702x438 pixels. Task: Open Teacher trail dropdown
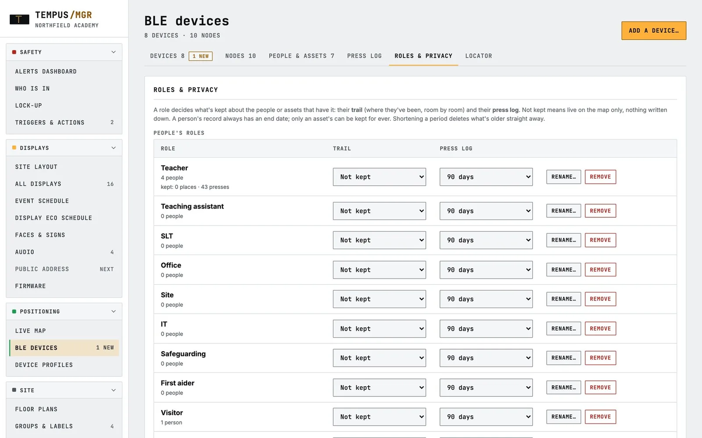point(379,177)
